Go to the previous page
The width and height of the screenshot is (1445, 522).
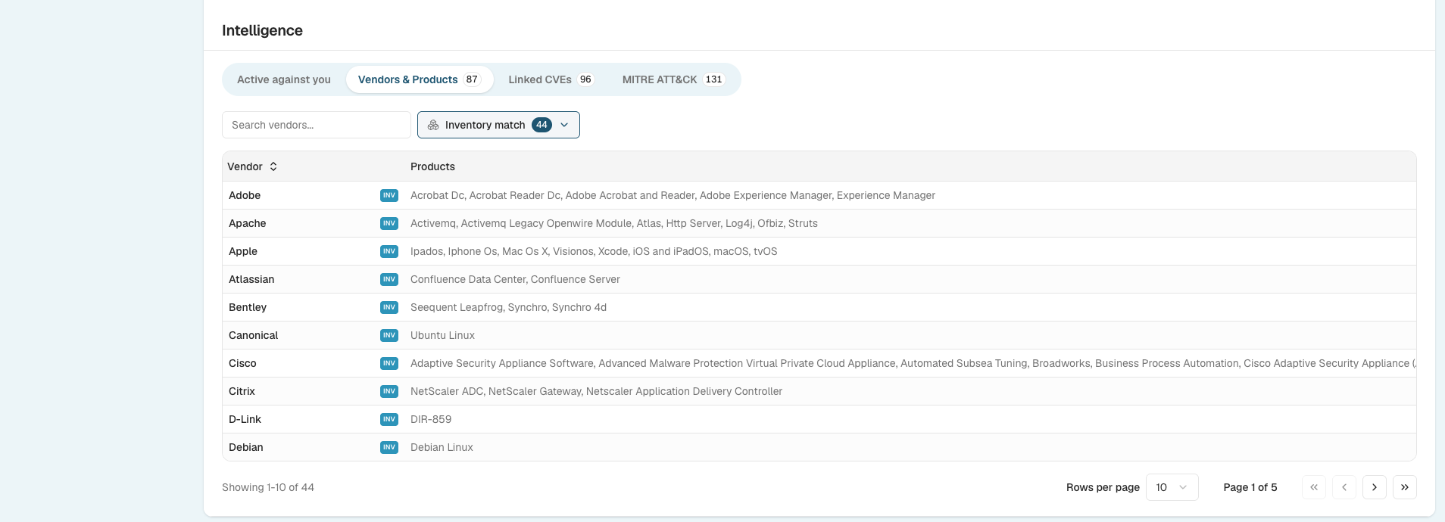[1344, 487]
